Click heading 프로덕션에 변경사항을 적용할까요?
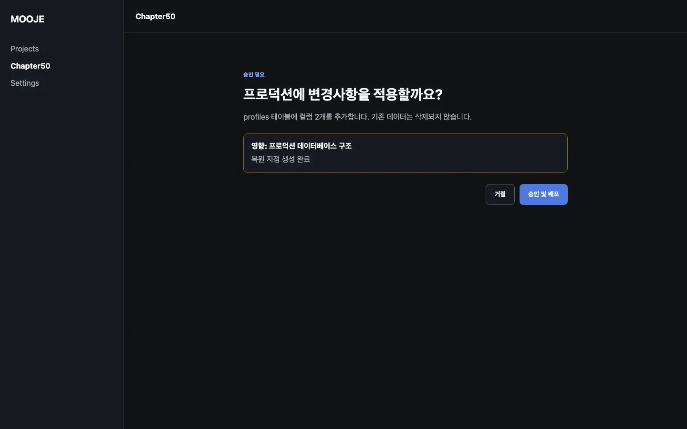Image resolution: width=687 pixels, height=429 pixels. 343,94
